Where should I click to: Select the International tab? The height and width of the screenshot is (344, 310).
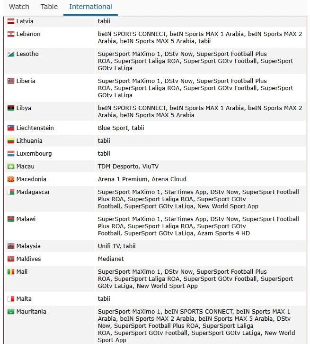90,7
